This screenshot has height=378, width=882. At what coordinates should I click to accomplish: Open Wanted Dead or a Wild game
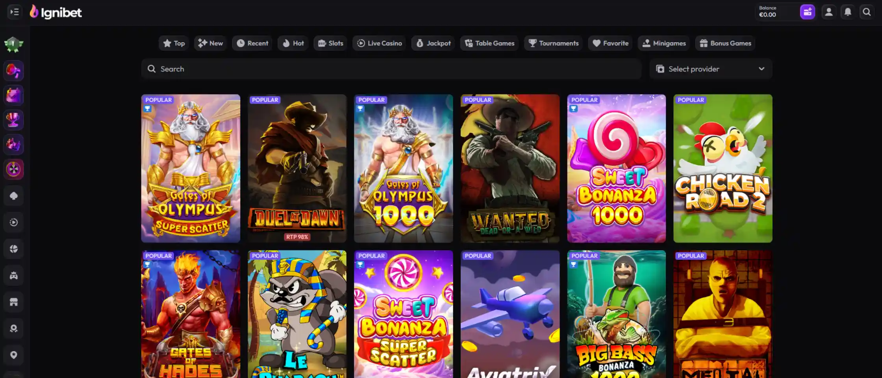pos(510,169)
